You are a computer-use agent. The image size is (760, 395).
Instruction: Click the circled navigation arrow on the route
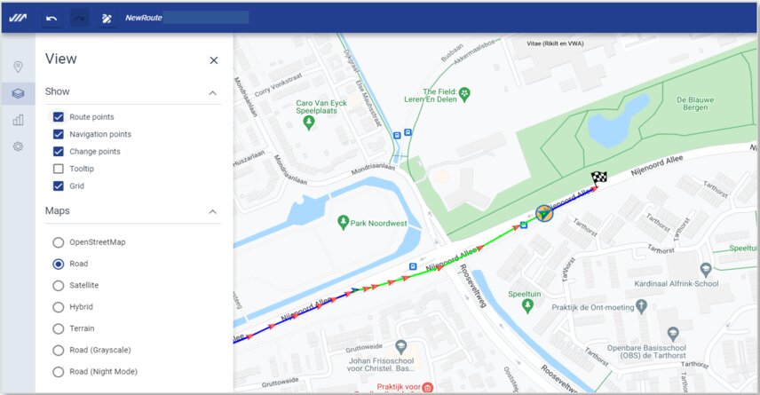(544, 214)
